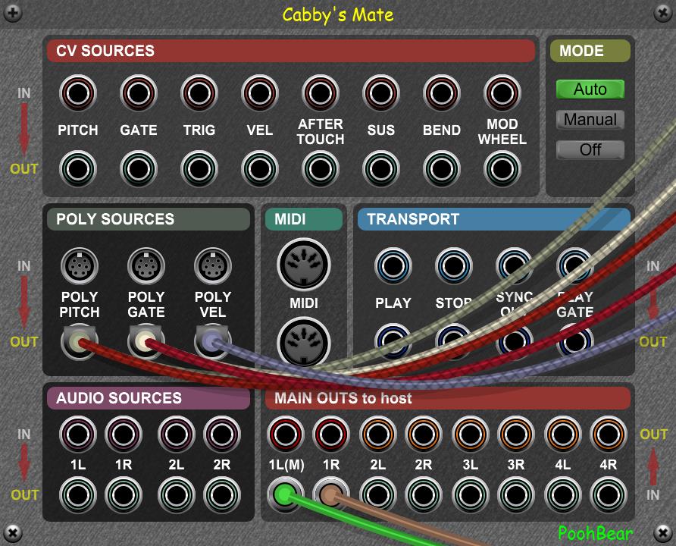This screenshot has height=546, width=676.
Task: Click the Audio Sources 1R output jack
Action: pos(124,494)
